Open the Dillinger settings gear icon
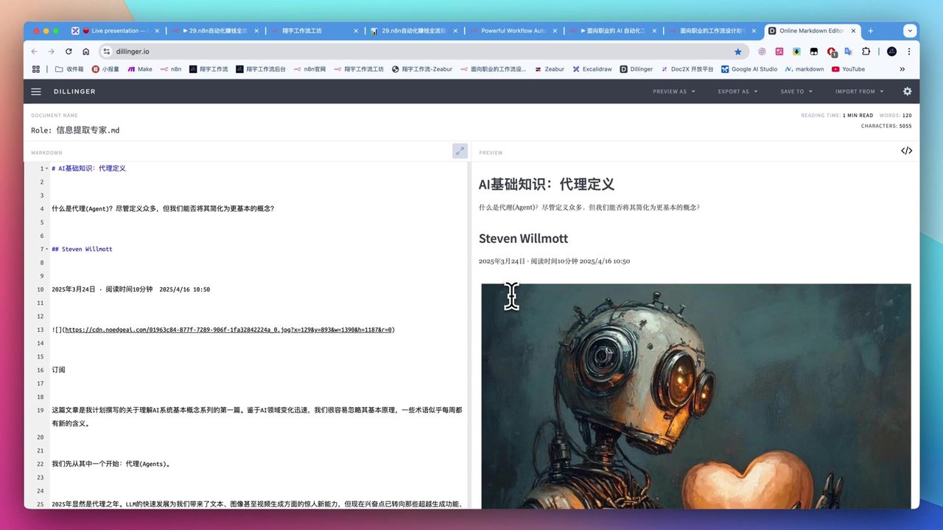Image resolution: width=943 pixels, height=530 pixels. 908,91
